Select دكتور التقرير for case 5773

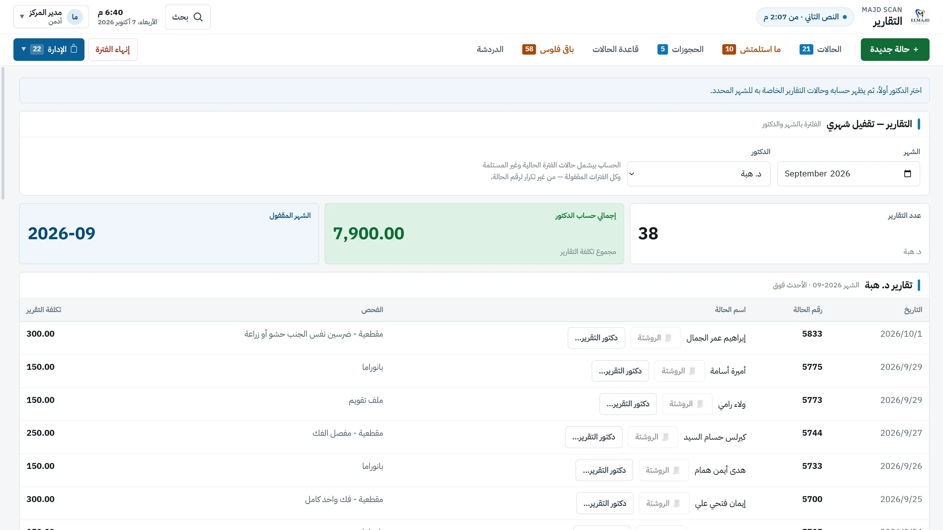(628, 404)
